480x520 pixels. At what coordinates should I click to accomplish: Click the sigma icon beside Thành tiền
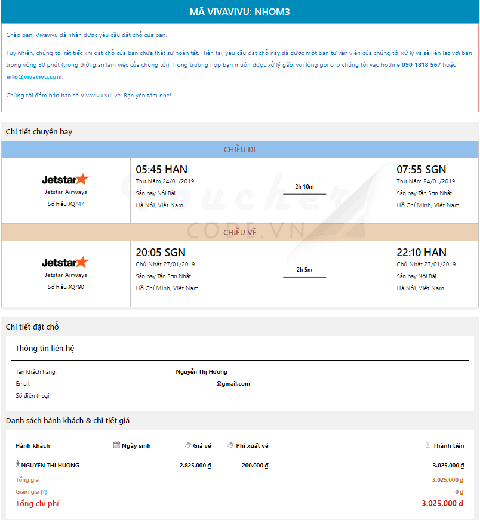coord(428,445)
